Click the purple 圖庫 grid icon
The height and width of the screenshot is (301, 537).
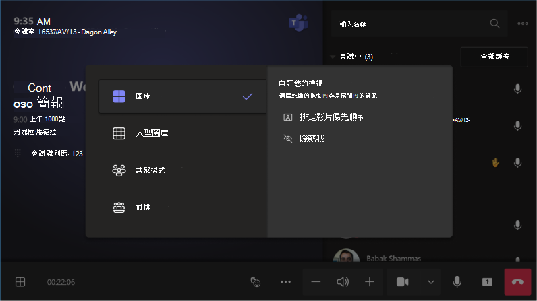tap(119, 96)
